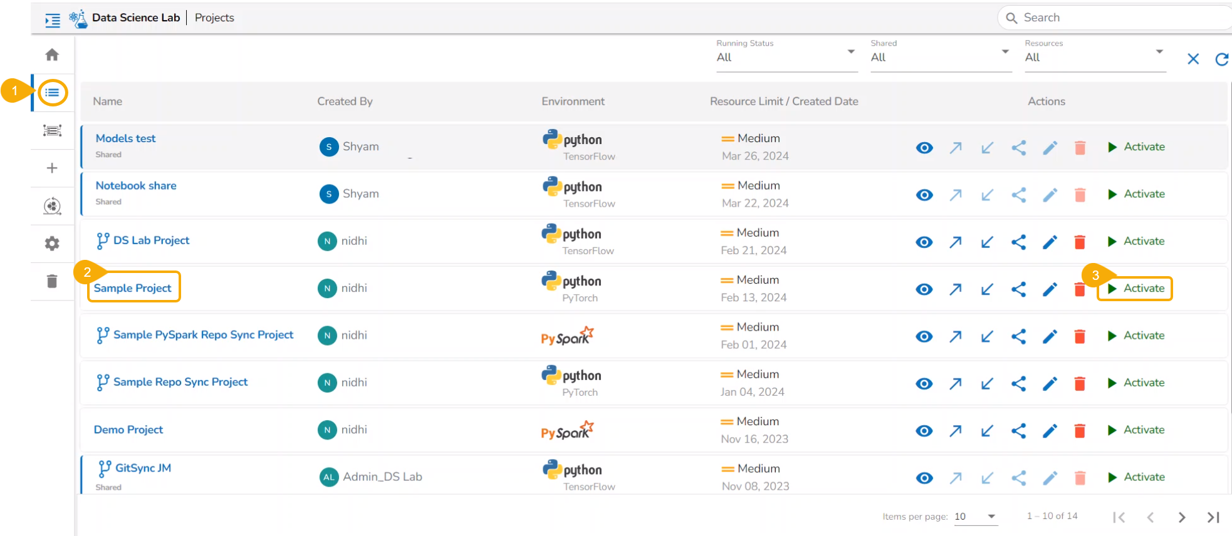Toggle the sidebar menu expand icon
The width and height of the screenshot is (1232, 536).
pyautogui.click(x=53, y=20)
